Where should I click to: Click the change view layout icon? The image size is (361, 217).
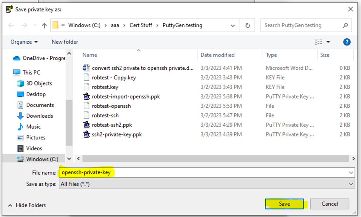coord(318,42)
